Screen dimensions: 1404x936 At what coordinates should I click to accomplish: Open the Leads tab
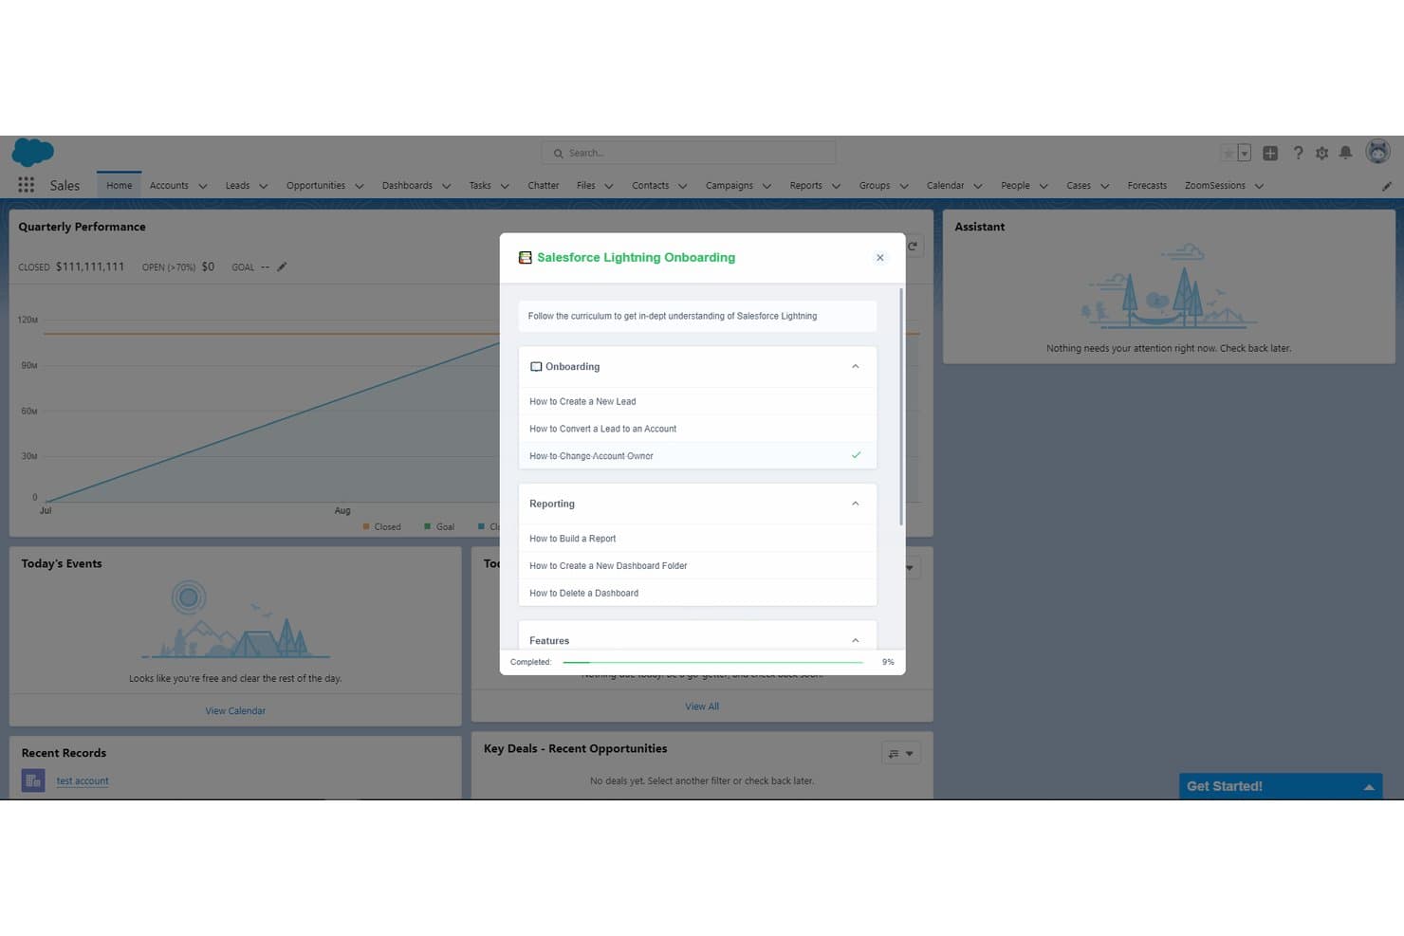(237, 186)
